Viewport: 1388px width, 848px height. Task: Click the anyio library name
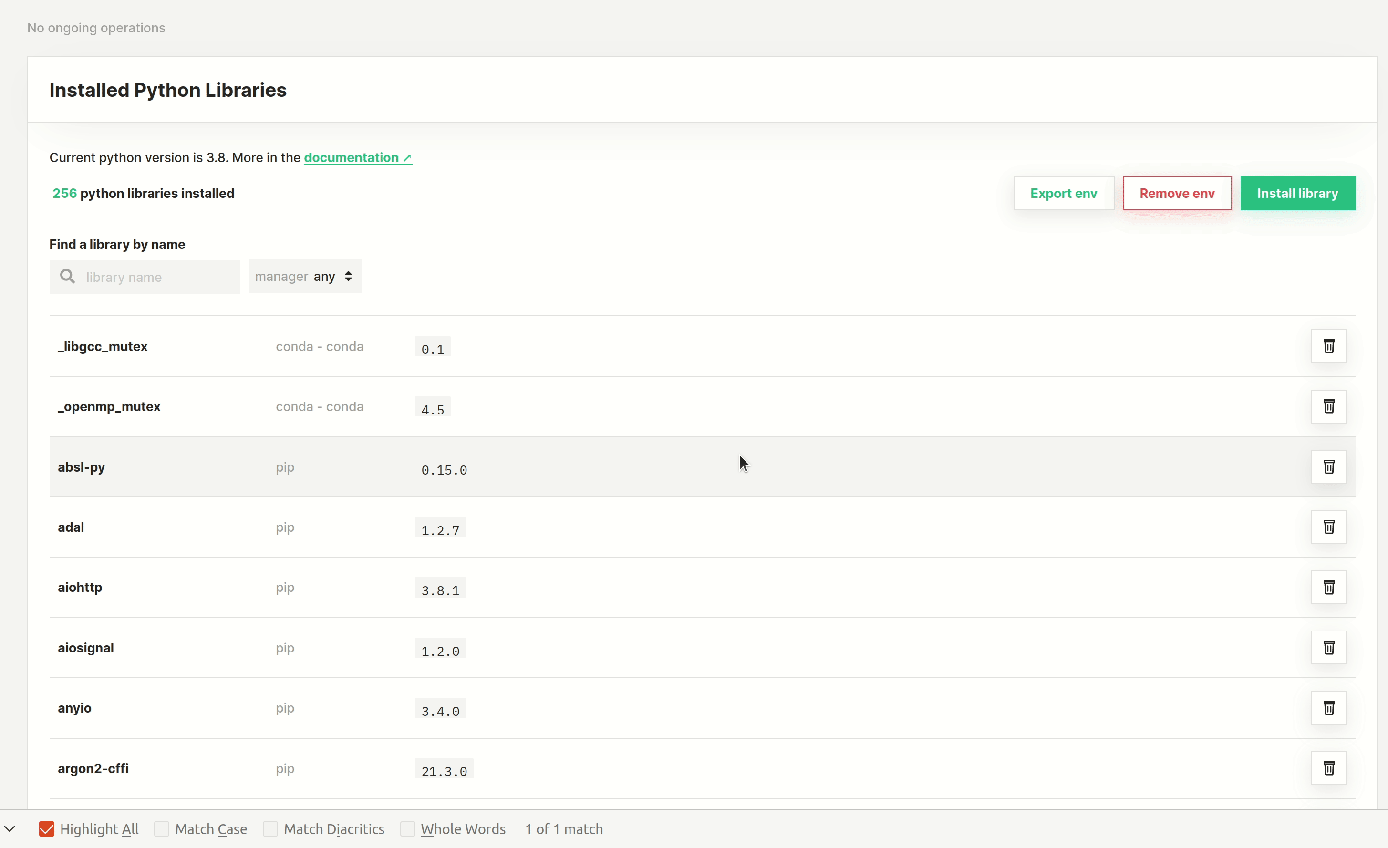coord(74,708)
